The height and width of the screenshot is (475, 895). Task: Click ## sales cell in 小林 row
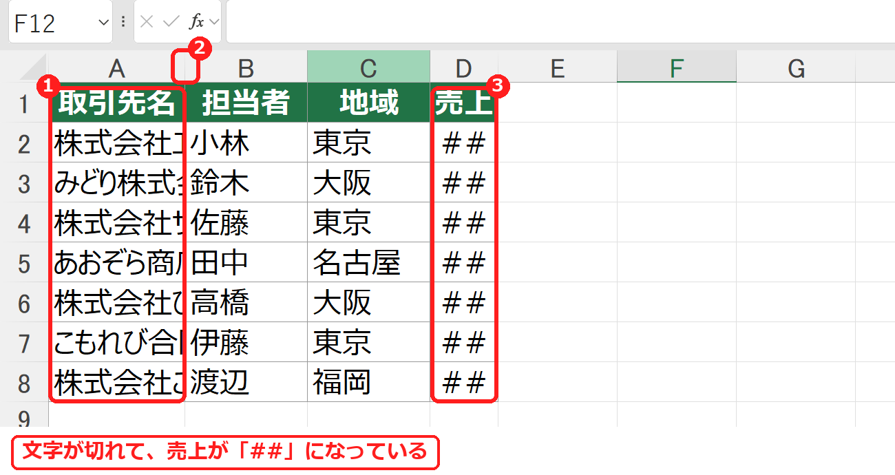click(464, 142)
